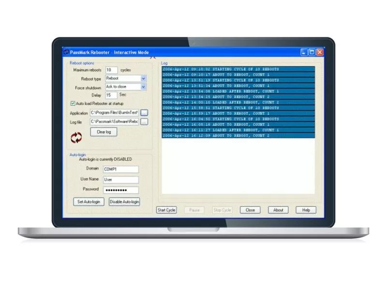Open the Force shutdown dropdown

point(143,87)
